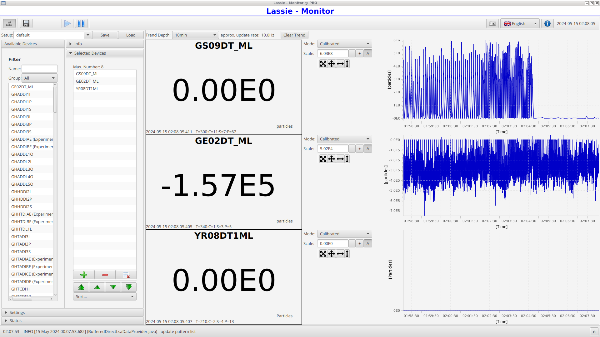Click autoscale both axes icon for YR08DT1ML
This screenshot has height=337, width=600.
pos(323,254)
